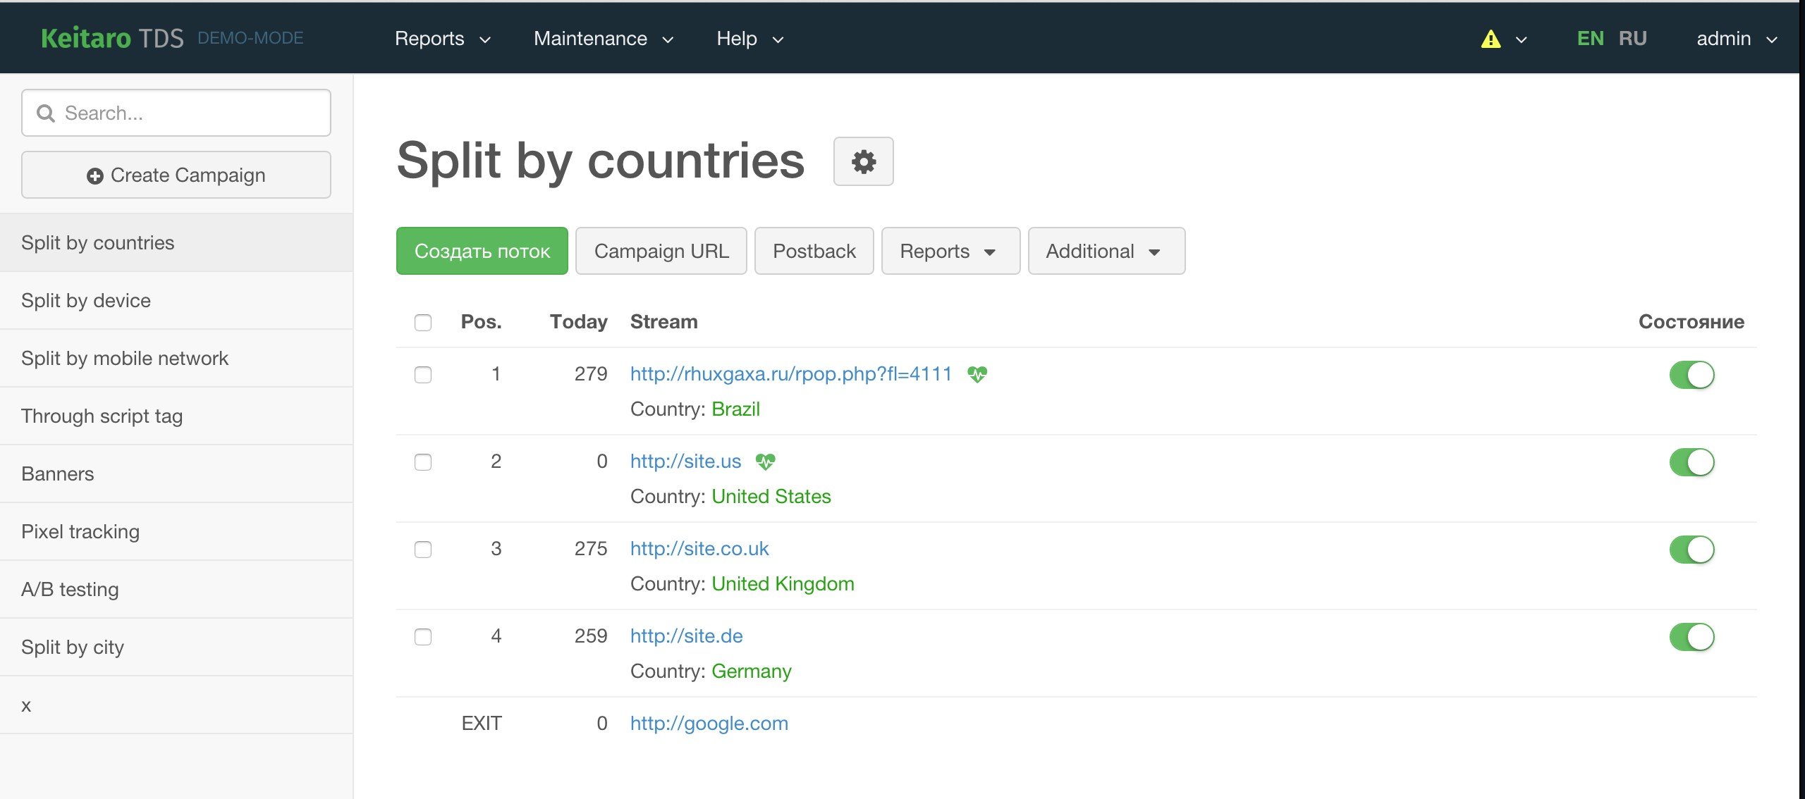This screenshot has height=799, width=1805.
Task: Select Through script tag campaign
Action: pos(176,416)
